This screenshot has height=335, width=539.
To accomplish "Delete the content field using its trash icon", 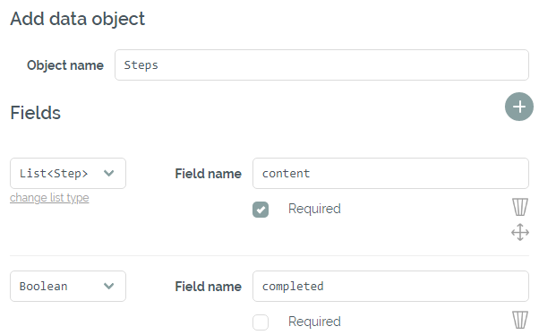I will click(x=519, y=207).
